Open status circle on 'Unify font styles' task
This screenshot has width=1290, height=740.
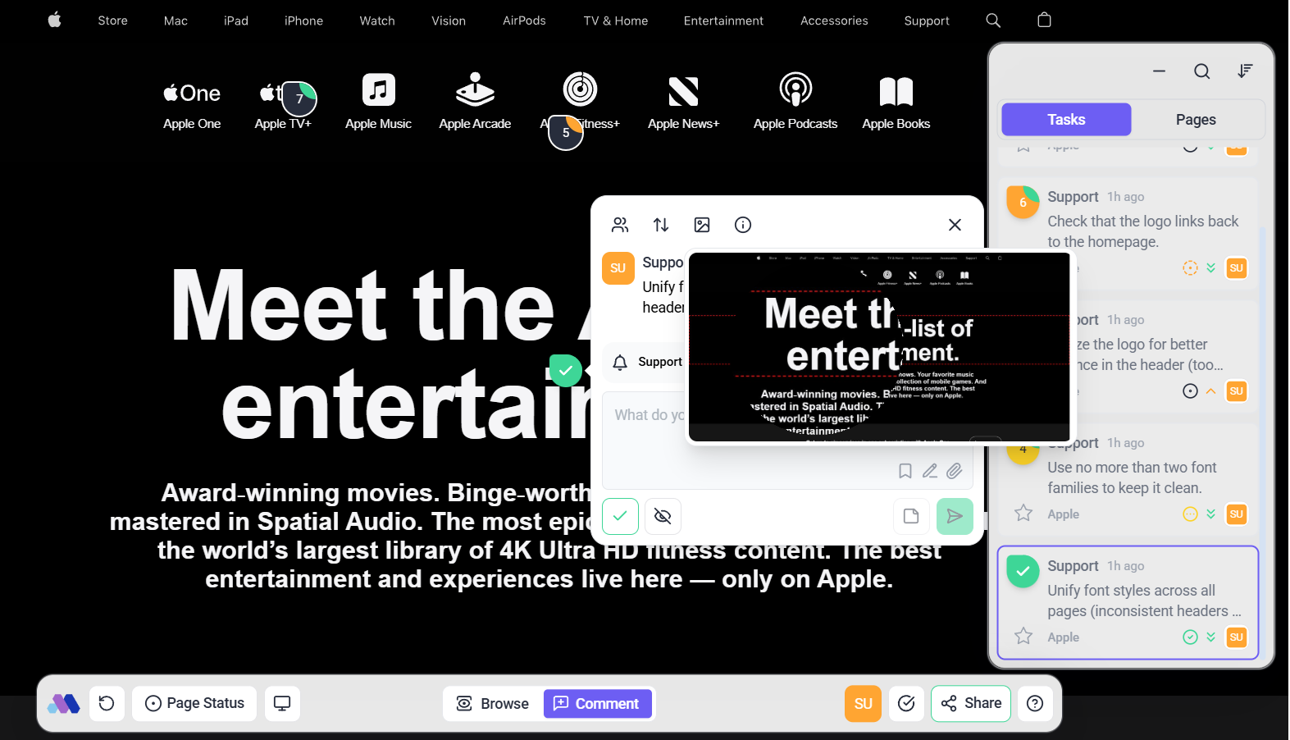tap(1190, 637)
